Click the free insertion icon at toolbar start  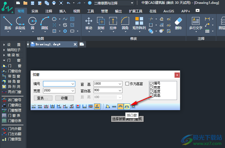click(x=34, y=107)
